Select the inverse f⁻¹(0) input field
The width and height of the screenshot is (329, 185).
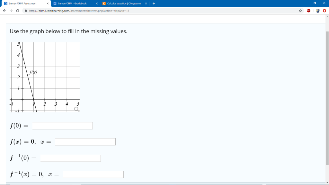(x=70, y=158)
